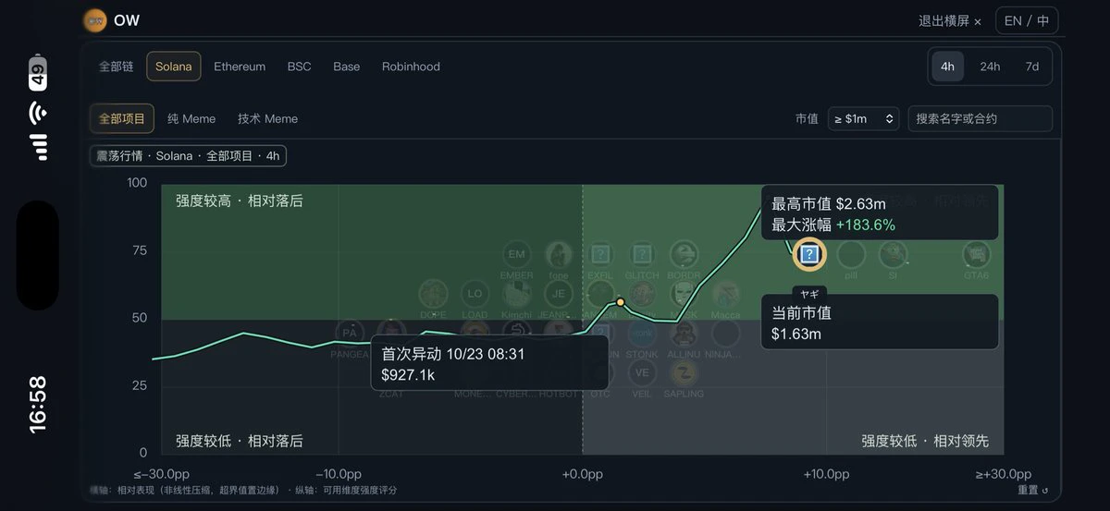The width and height of the screenshot is (1110, 511).
Task: Reset chart with 重置 button
Action: coord(1032,490)
